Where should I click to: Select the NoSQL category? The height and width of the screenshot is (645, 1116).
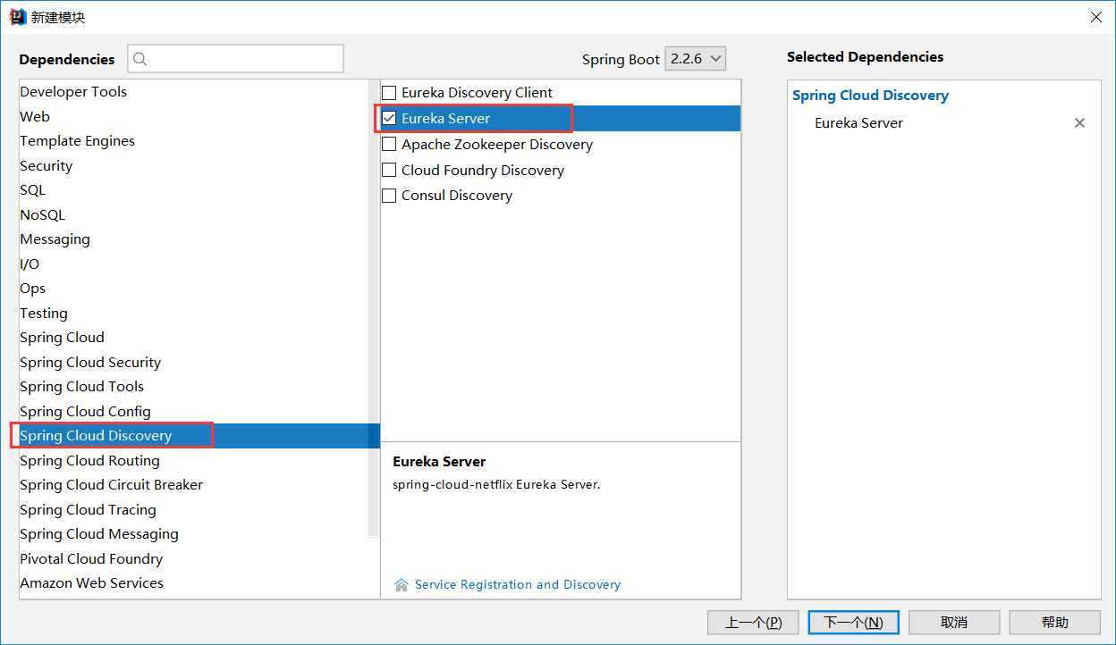pos(42,215)
